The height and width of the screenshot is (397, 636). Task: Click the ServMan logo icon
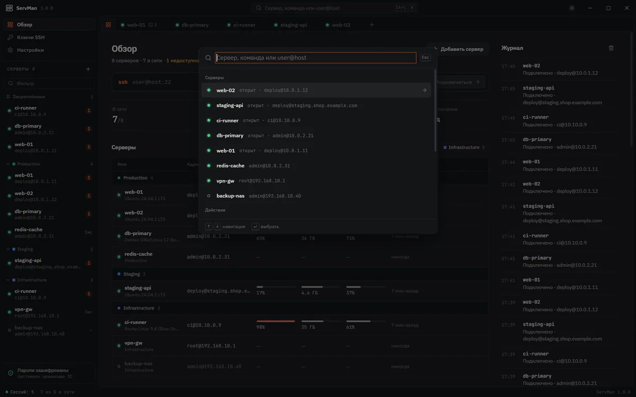click(x=10, y=8)
